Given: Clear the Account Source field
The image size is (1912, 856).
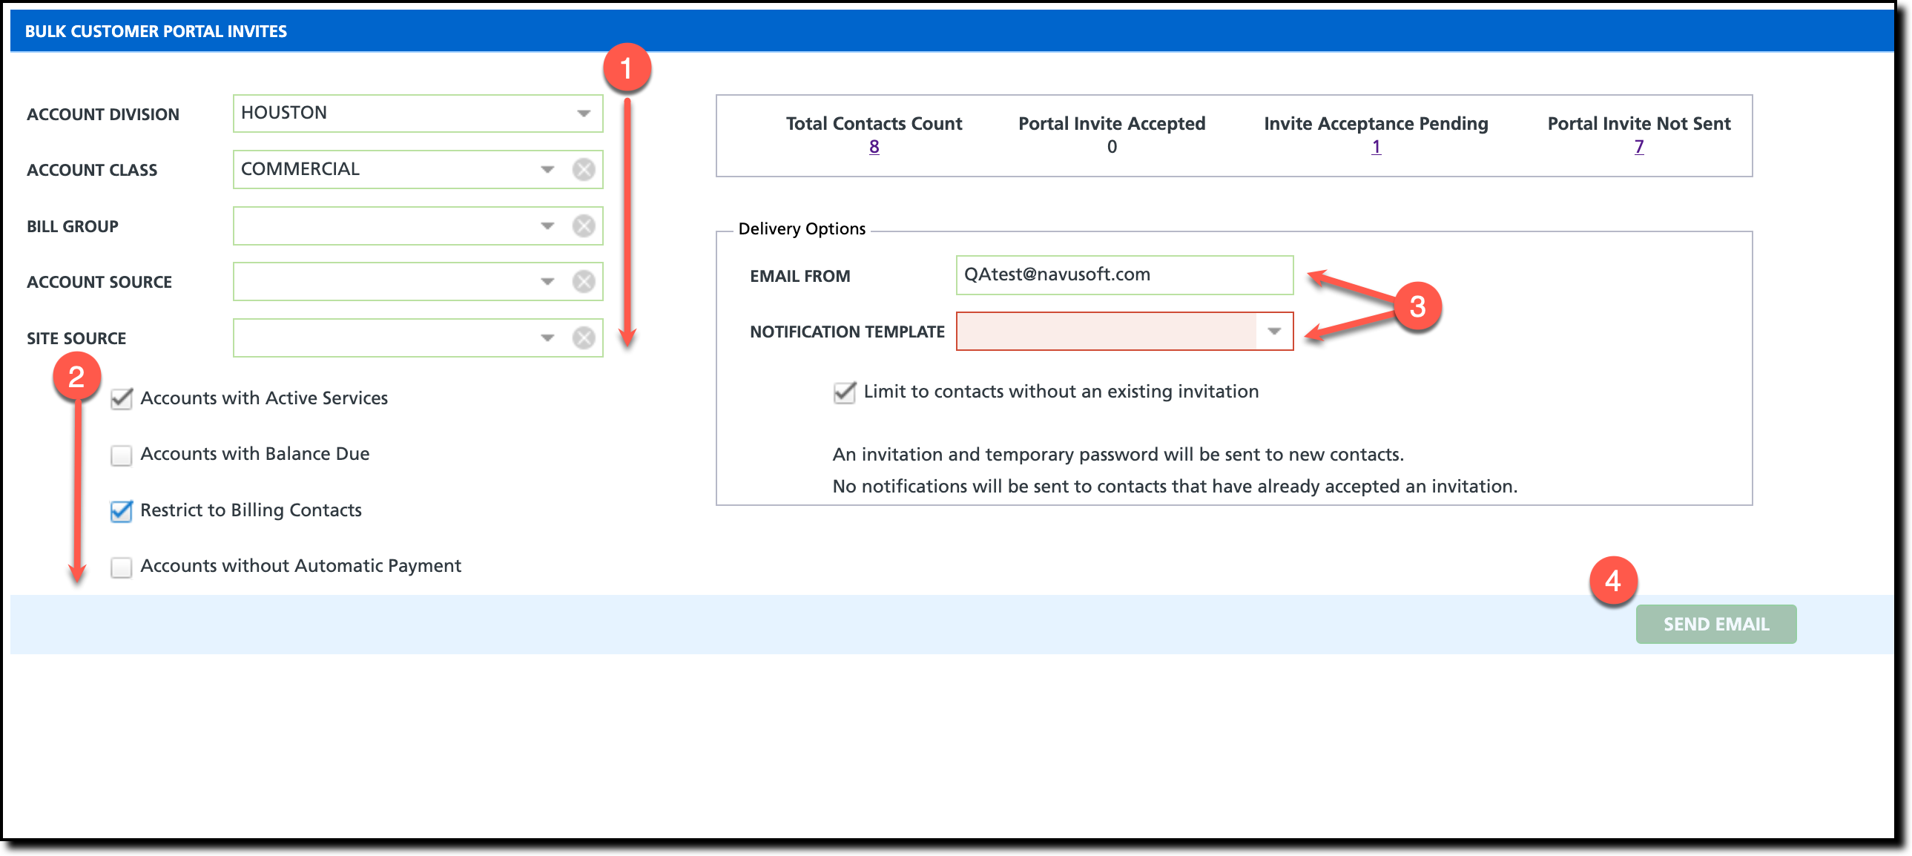Looking at the screenshot, I should pos(584,281).
